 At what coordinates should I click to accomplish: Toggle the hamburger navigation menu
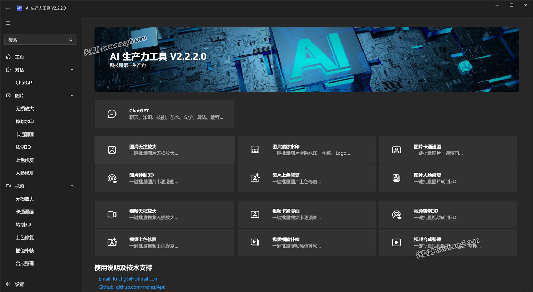click(x=8, y=23)
